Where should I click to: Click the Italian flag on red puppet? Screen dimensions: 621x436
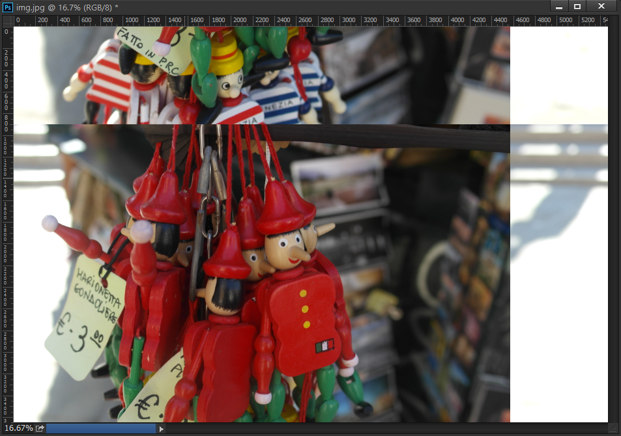pos(324,346)
